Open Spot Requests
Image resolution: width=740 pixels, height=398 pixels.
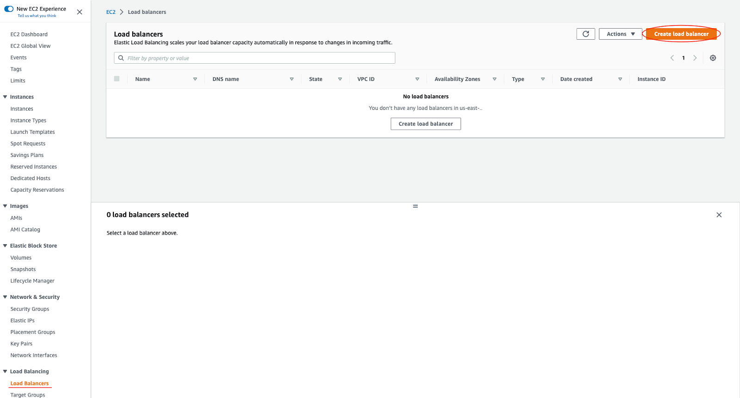(28, 144)
